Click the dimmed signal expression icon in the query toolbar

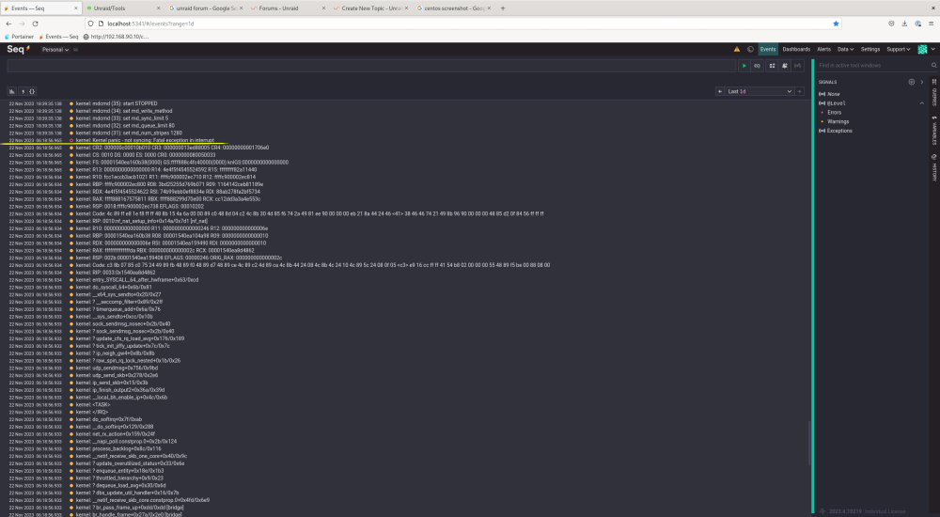click(x=797, y=66)
